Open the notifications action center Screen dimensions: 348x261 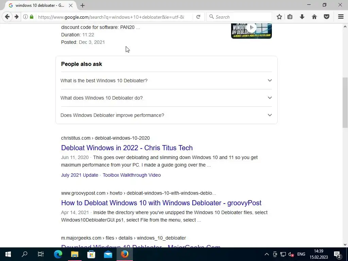point(337,254)
